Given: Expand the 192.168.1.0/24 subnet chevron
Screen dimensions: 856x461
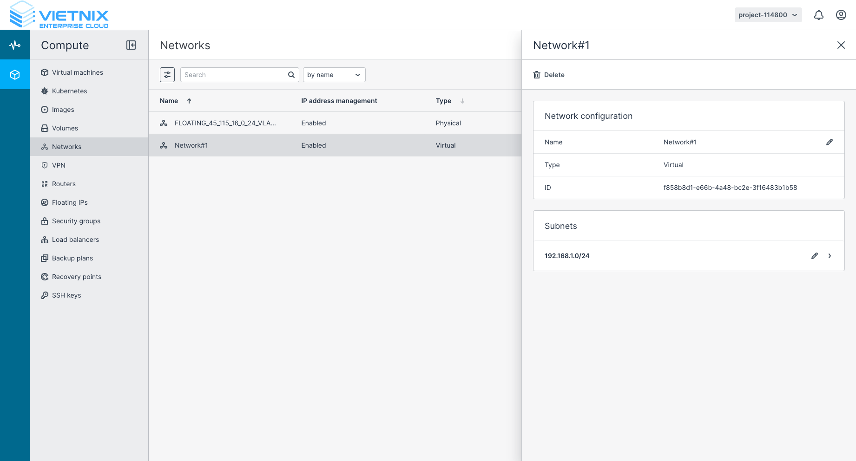Looking at the screenshot, I should 830,256.
